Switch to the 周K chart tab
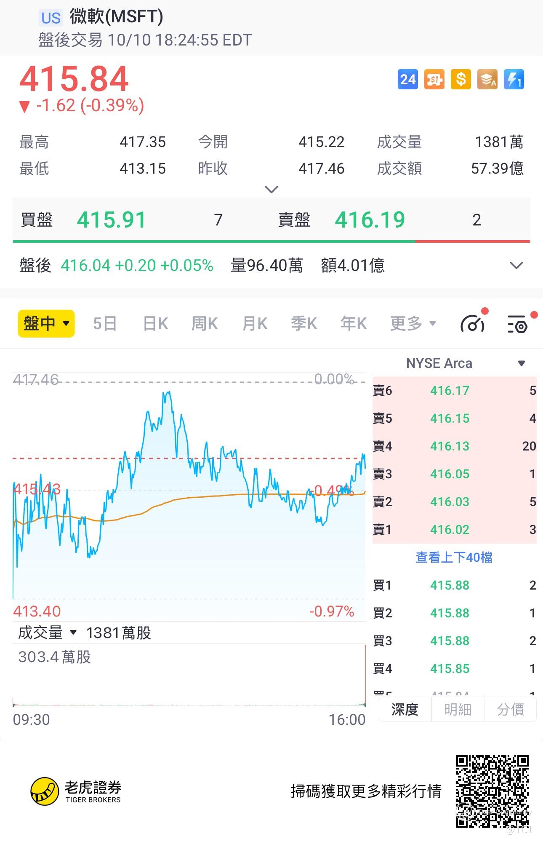Screen dimensions: 543x842 click(205, 324)
